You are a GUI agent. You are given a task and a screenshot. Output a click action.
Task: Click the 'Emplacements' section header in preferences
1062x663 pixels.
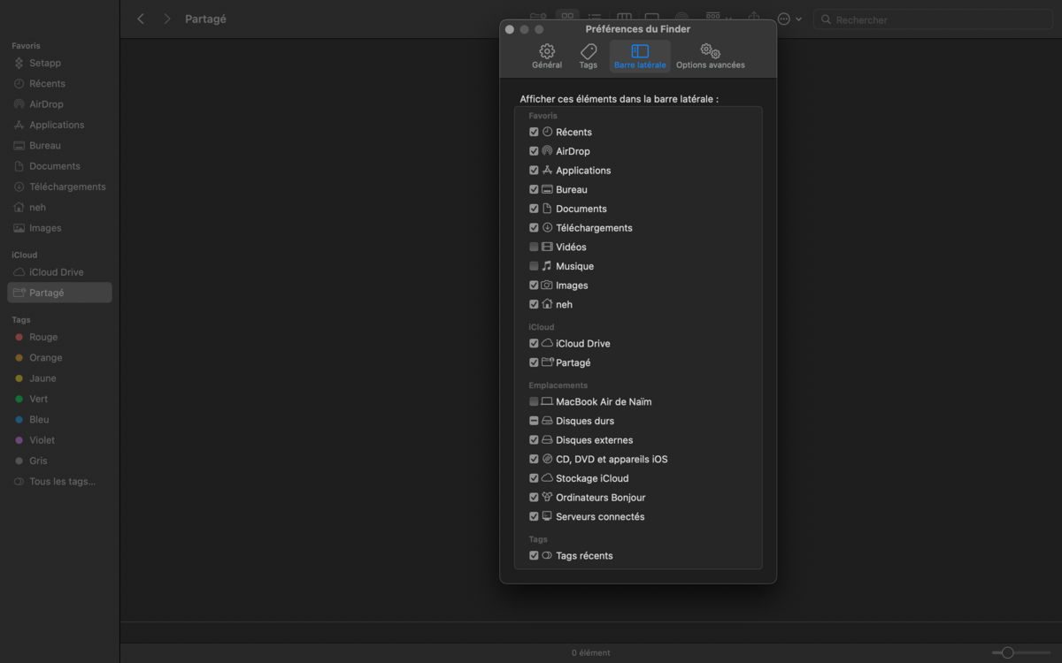[558, 385]
